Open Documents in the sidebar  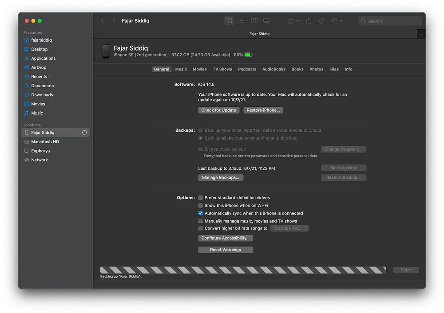click(55, 86)
